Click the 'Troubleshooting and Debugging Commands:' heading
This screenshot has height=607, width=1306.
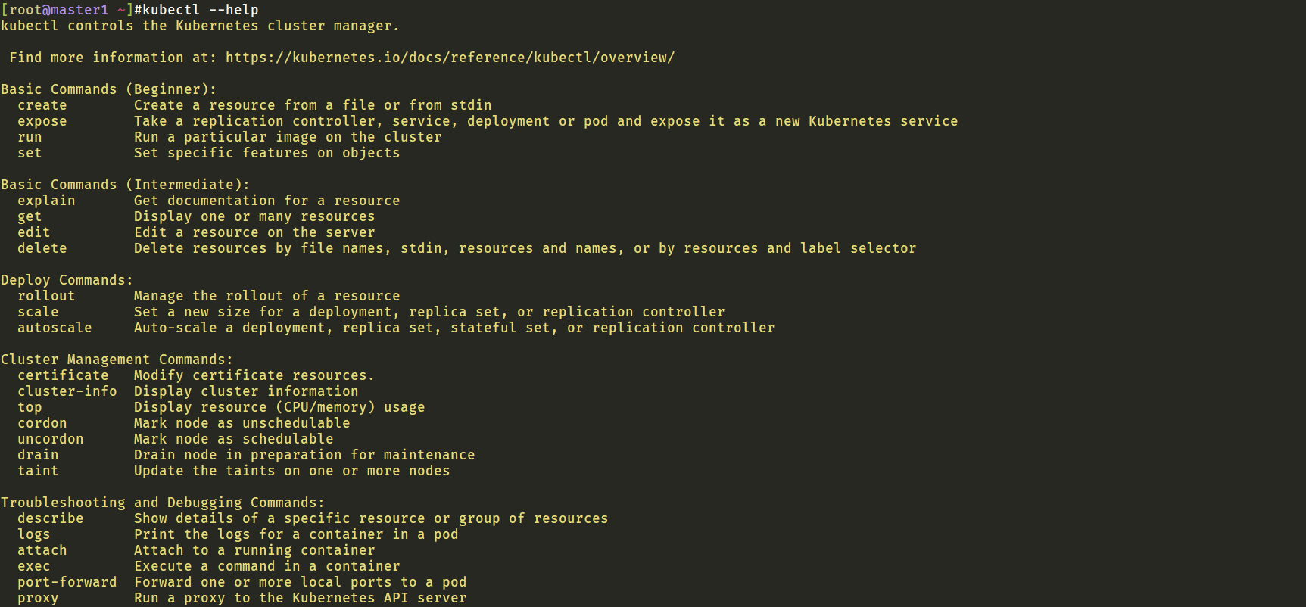coord(163,503)
